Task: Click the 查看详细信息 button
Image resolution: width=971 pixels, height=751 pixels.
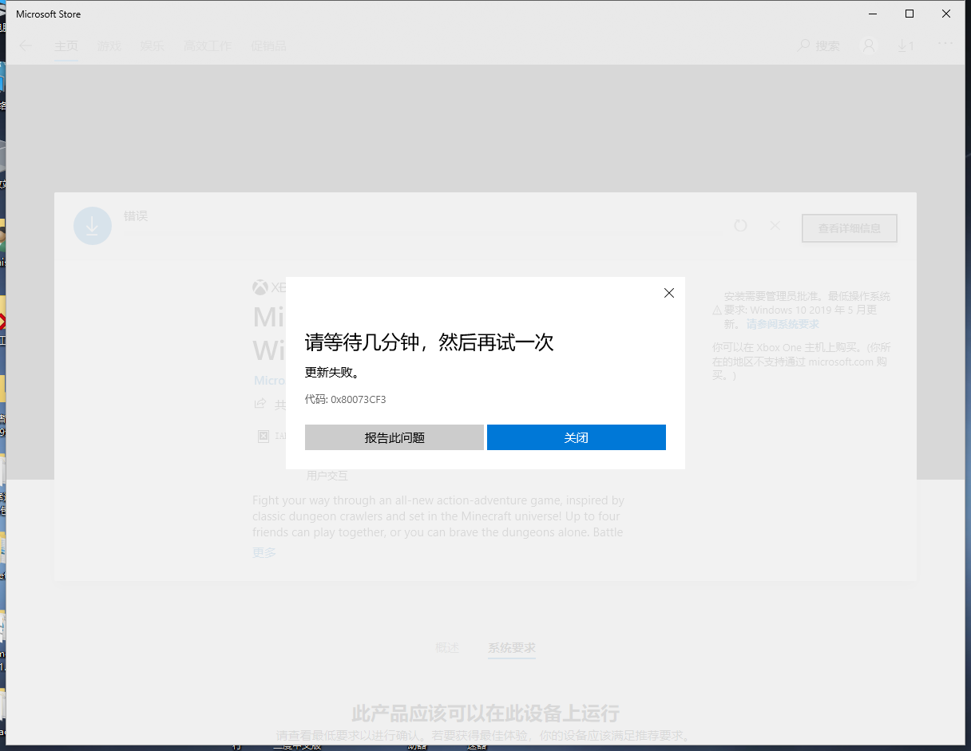Action: [850, 228]
